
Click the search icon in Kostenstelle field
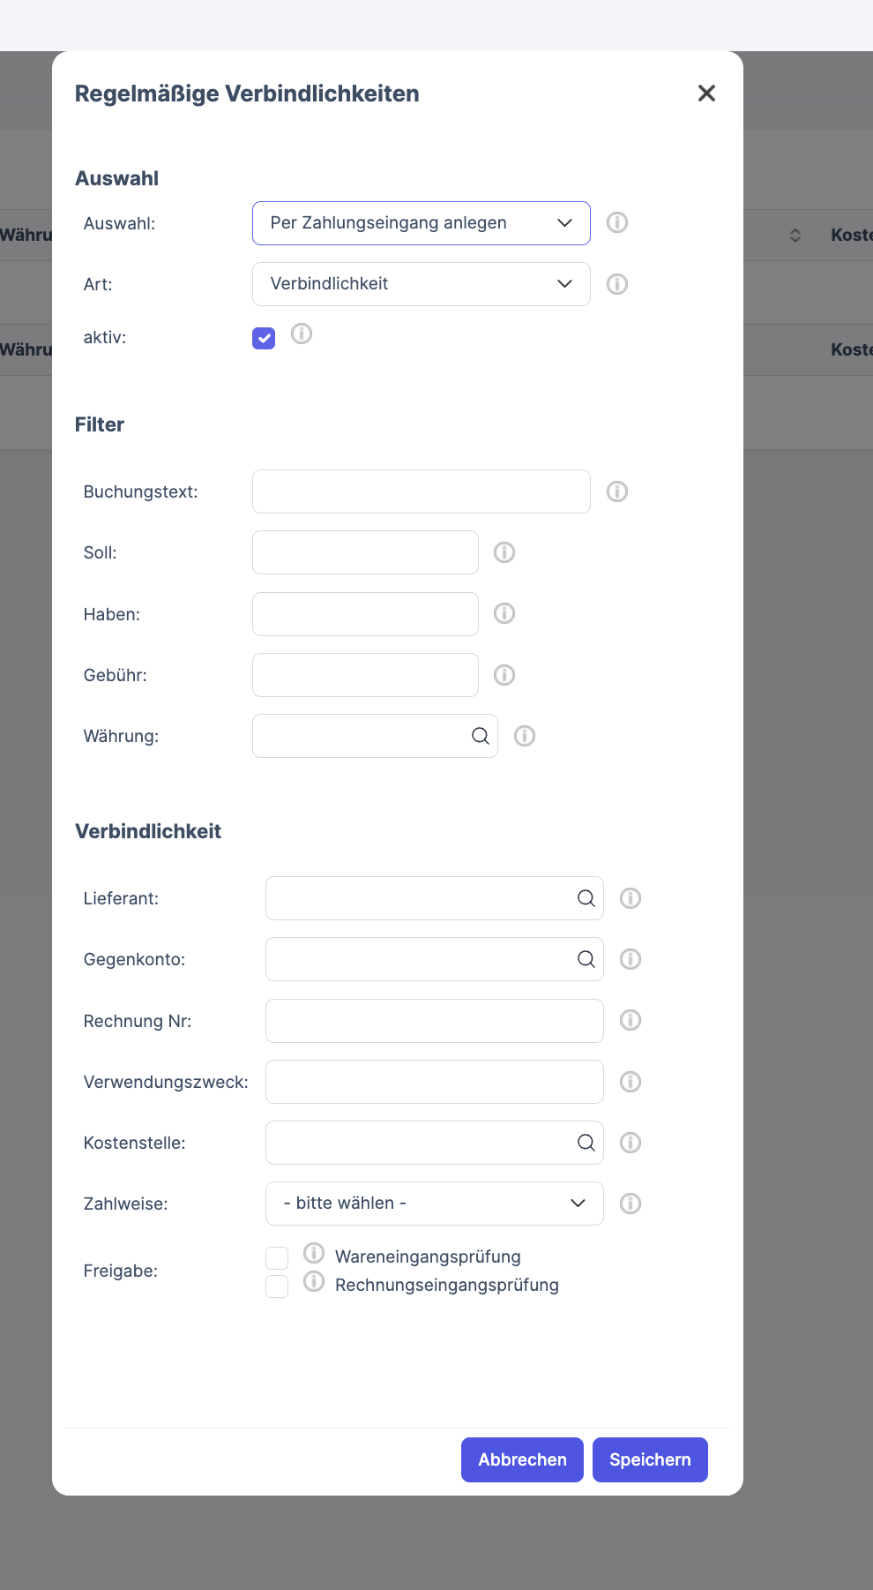[586, 1143]
